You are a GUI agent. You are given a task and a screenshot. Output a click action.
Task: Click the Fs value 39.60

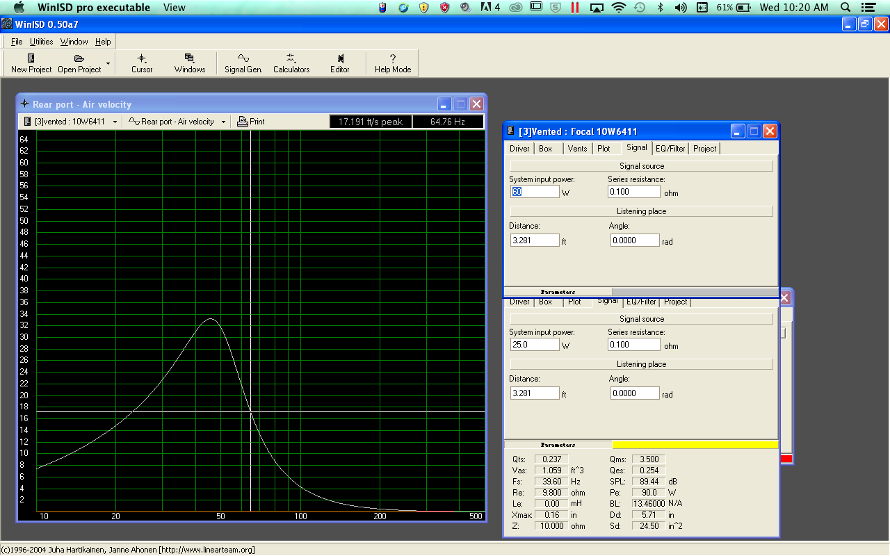coord(551,482)
